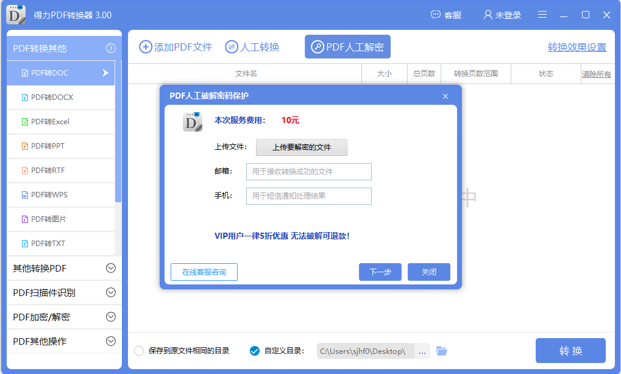Click the 10元 service fee text
The image size is (621, 374).
click(290, 121)
